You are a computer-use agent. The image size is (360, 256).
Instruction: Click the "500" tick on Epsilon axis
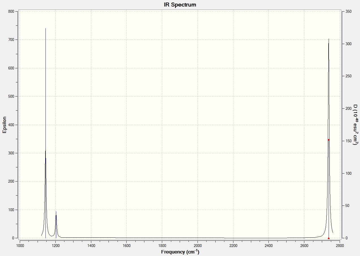tap(11, 96)
